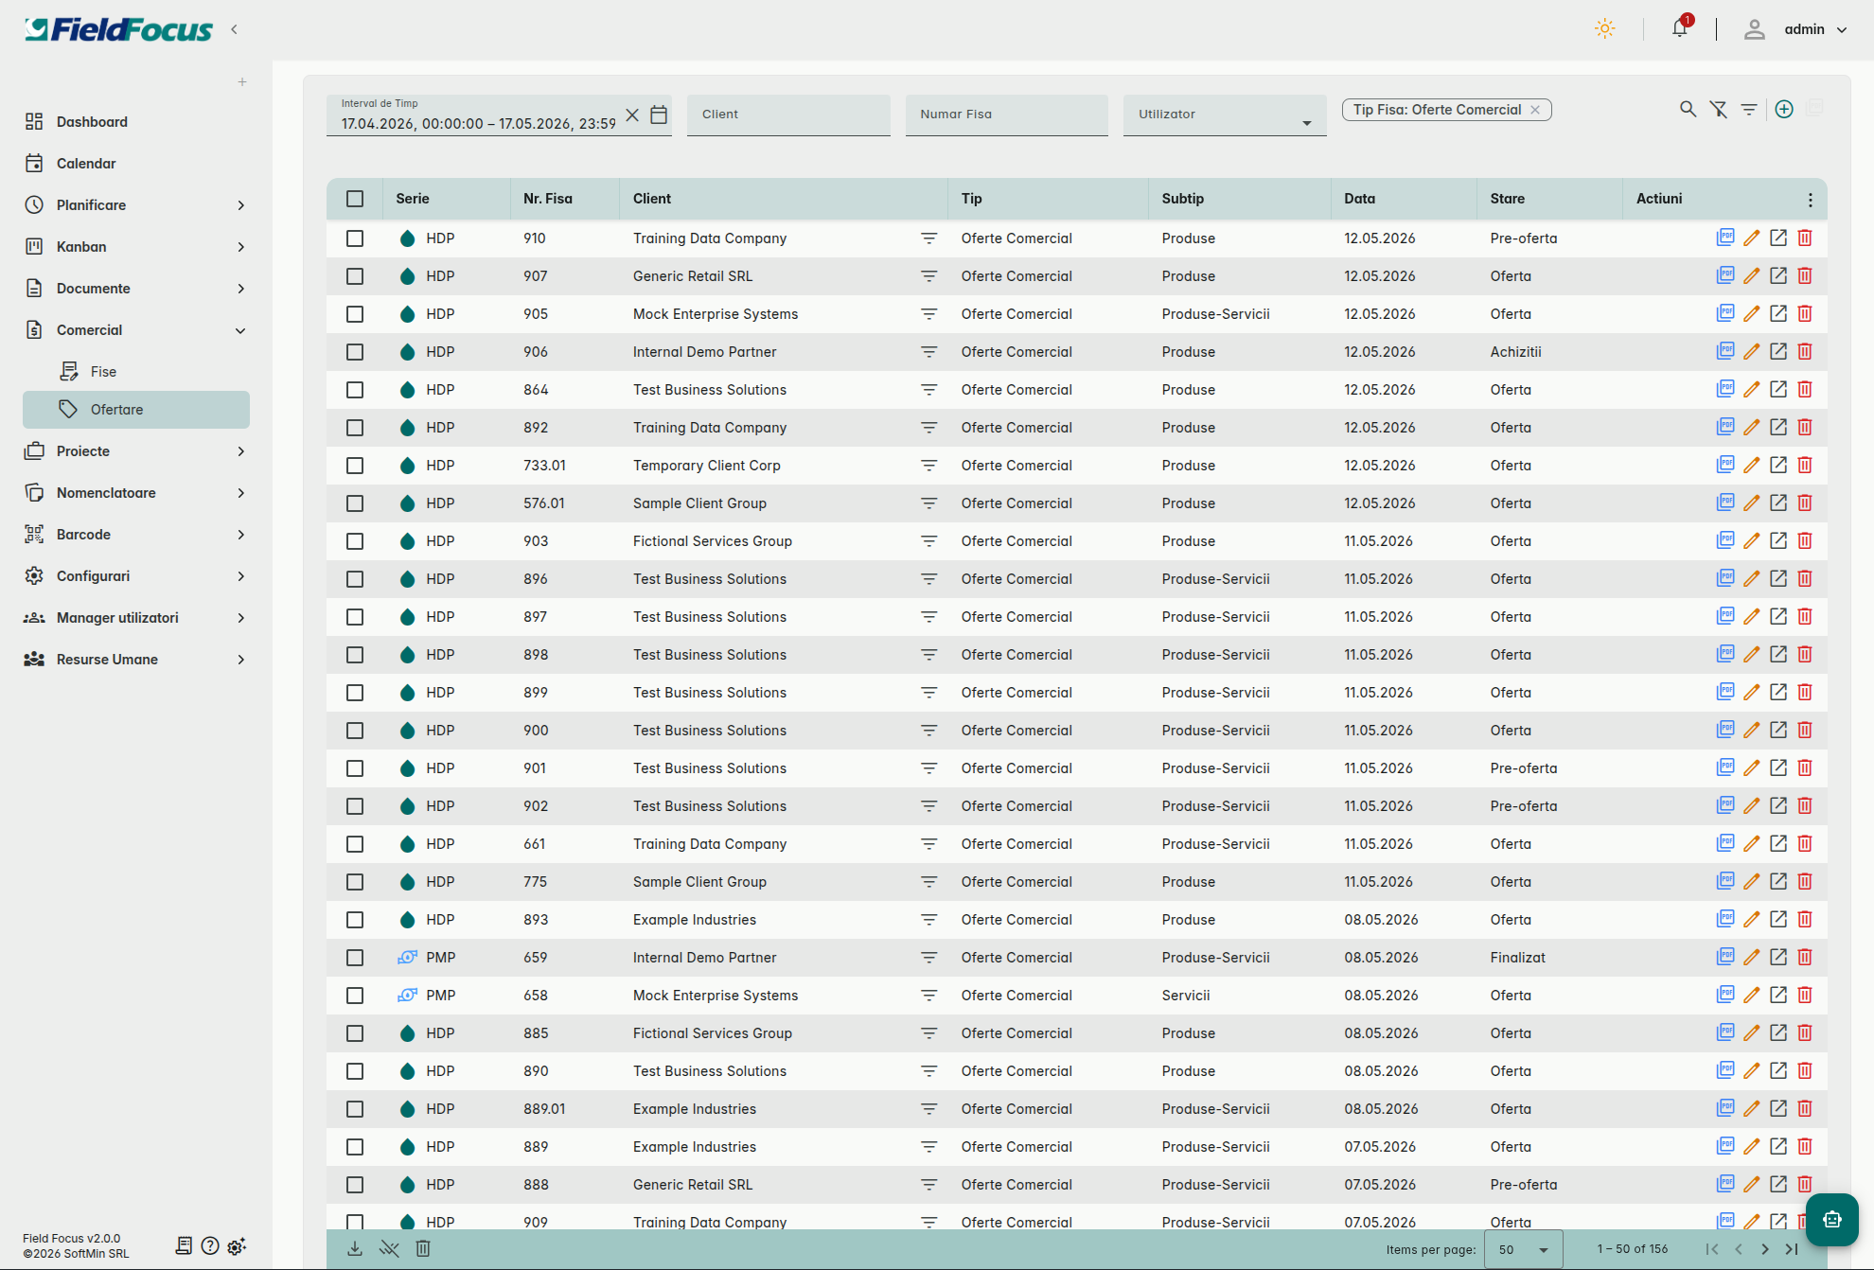Open Barcode menu item
This screenshot has height=1270, width=1874.
136,535
